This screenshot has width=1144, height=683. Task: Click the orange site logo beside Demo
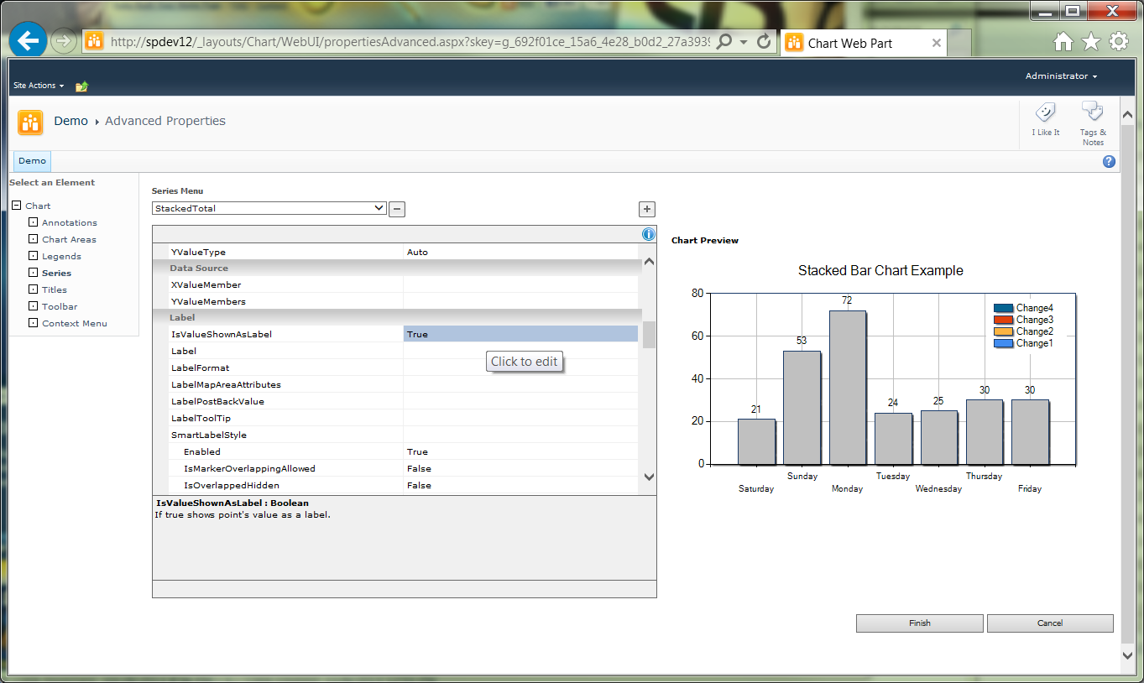tap(30, 123)
